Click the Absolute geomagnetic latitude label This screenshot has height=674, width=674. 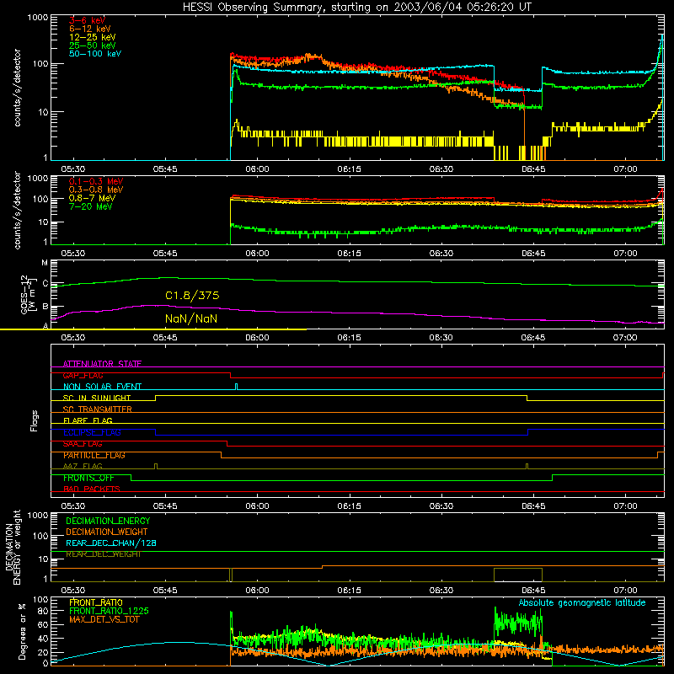pyautogui.click(x=582, y=603)
